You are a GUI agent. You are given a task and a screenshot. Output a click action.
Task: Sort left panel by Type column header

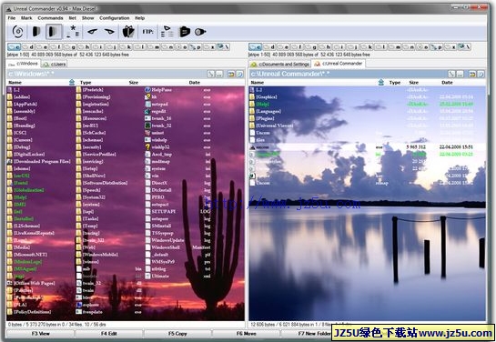[86, 83]
